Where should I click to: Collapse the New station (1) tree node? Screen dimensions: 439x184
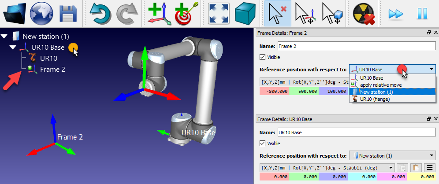point(4,36)
